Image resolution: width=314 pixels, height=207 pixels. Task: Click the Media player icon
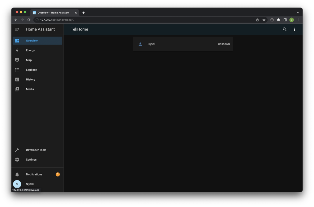17,89
